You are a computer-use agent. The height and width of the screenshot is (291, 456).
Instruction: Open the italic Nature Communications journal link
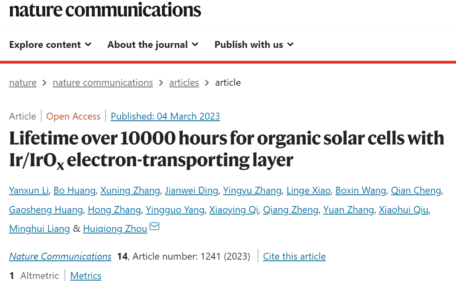(x=60, y=256)
